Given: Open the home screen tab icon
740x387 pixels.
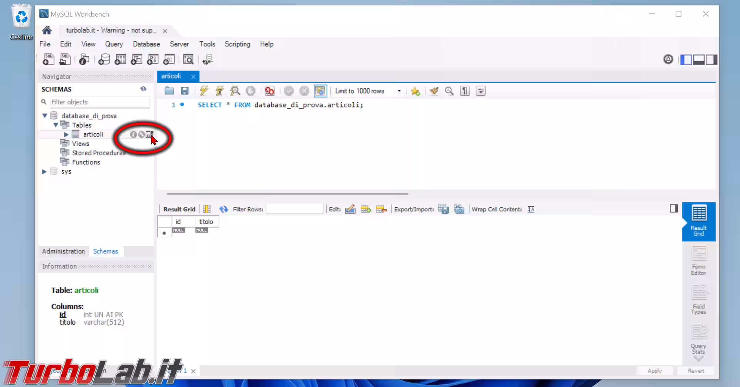Looking at the screenshot, I should pyautogui.click(x=47, y=30).
